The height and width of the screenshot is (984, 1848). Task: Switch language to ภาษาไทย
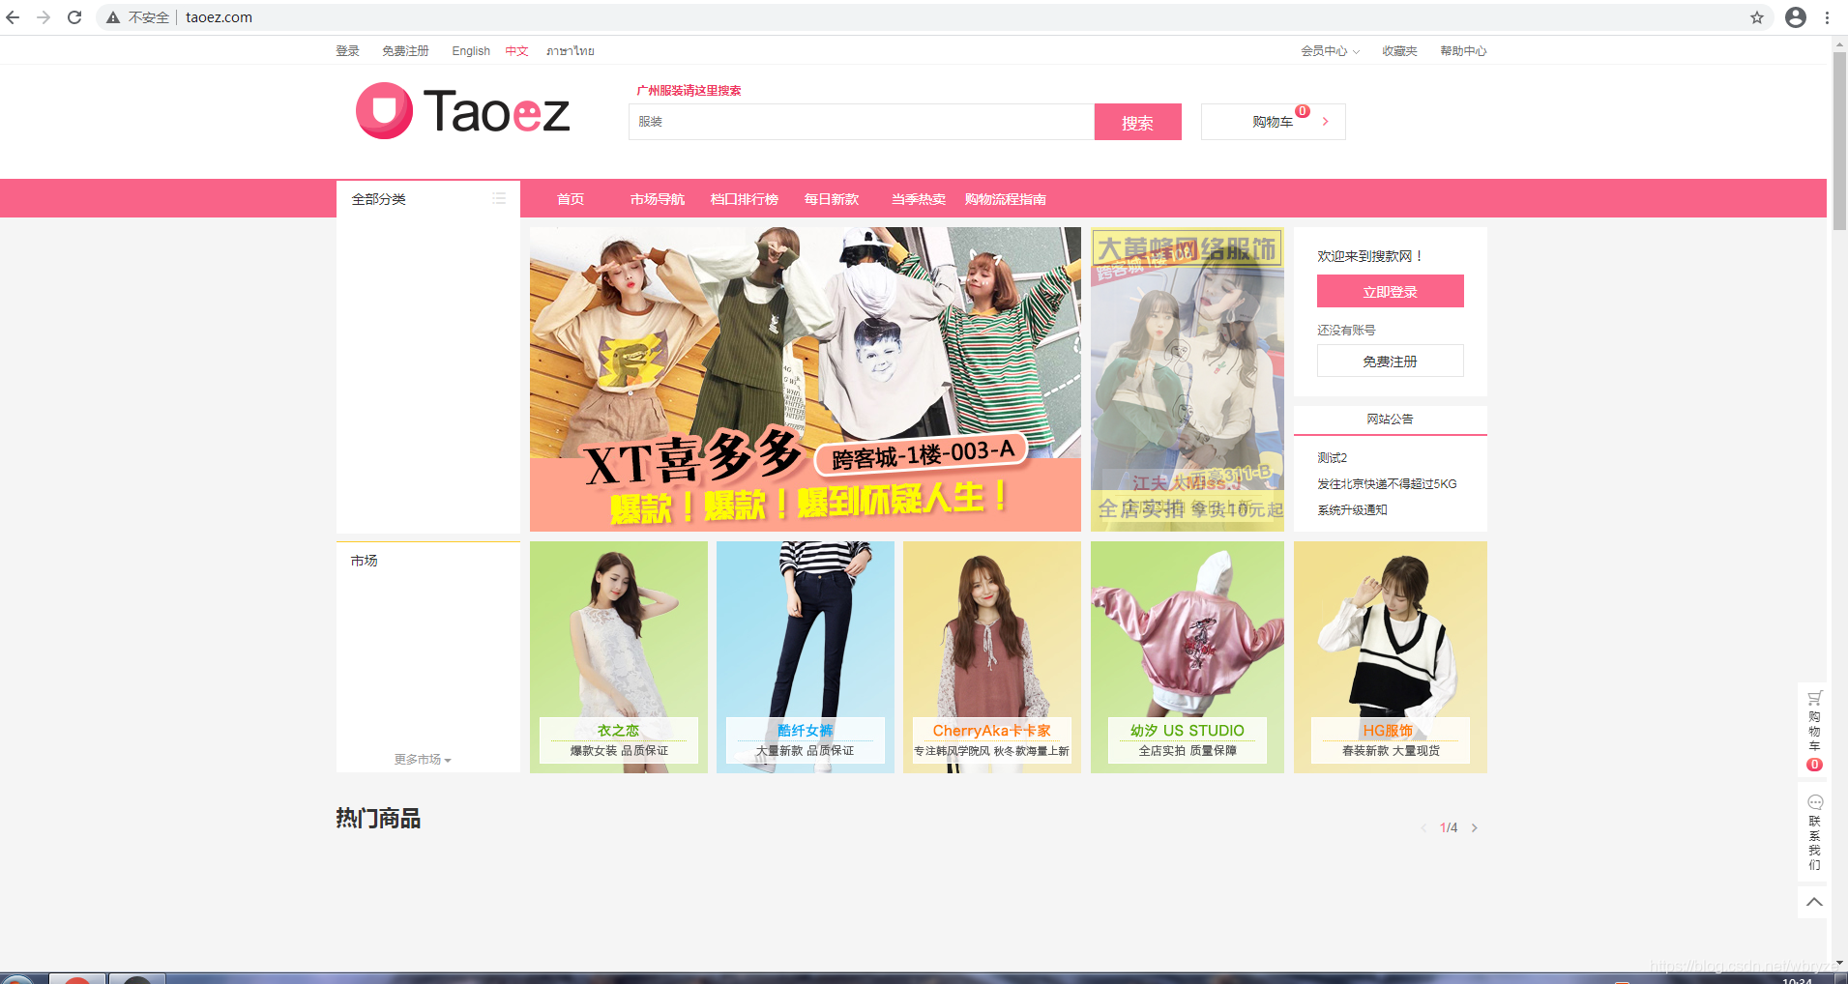tap(571, 51)
